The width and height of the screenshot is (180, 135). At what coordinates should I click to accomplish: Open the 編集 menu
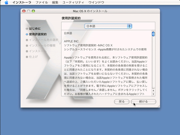(55, 2)
